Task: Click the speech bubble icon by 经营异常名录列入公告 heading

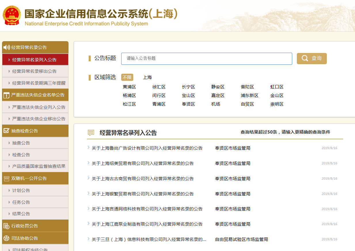Action: tap(91, 133)
